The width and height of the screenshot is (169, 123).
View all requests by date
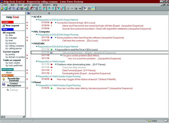coord(9,35)
